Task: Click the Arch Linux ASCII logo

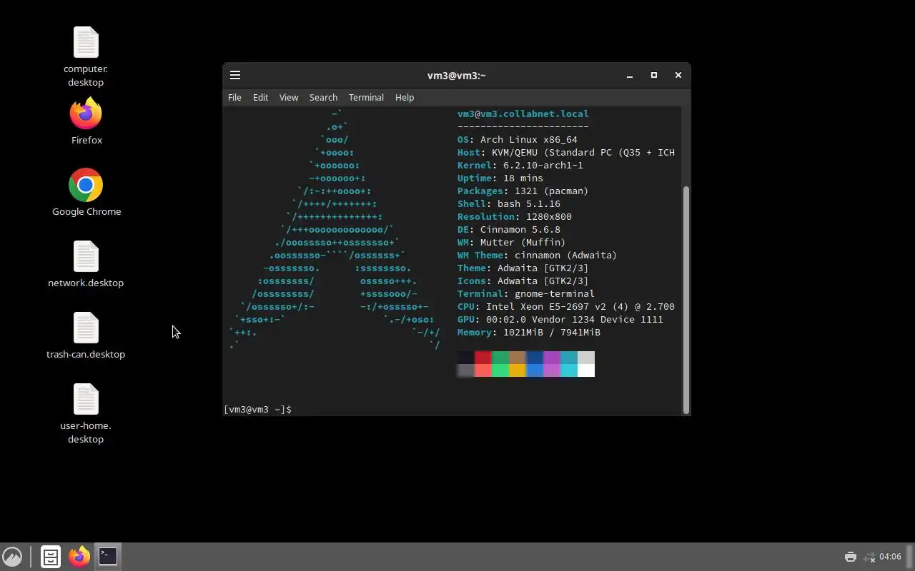Action: tap(335, 230)
